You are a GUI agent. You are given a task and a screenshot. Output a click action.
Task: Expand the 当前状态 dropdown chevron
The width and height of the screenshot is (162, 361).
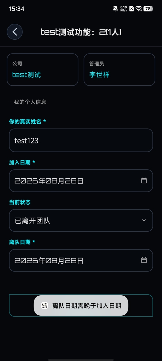click(x=144, y=220)
